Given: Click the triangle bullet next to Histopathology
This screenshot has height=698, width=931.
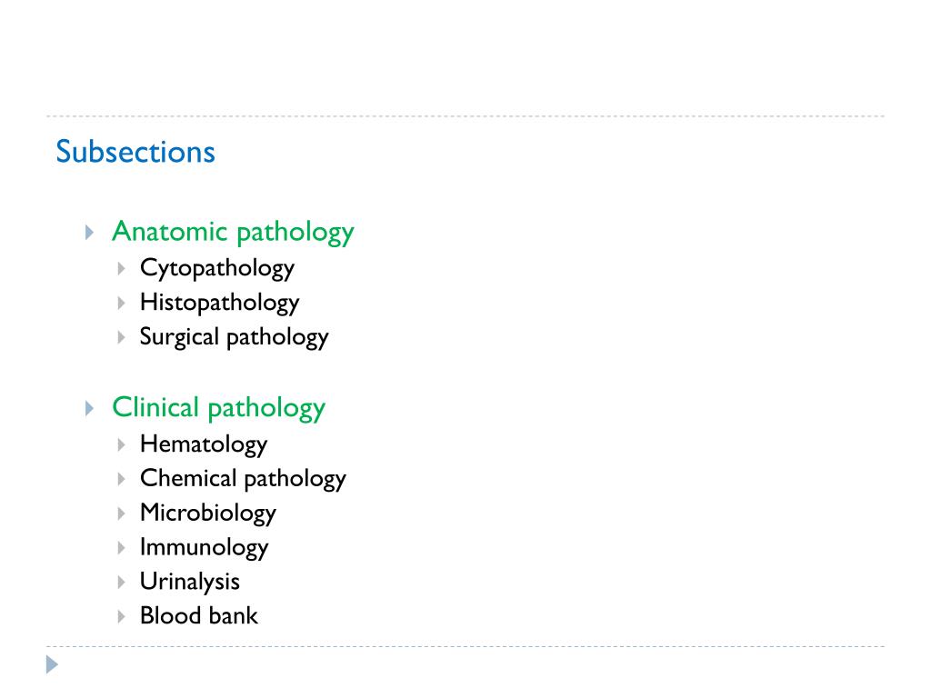Looking at the screenshot, I should point(121,304).
